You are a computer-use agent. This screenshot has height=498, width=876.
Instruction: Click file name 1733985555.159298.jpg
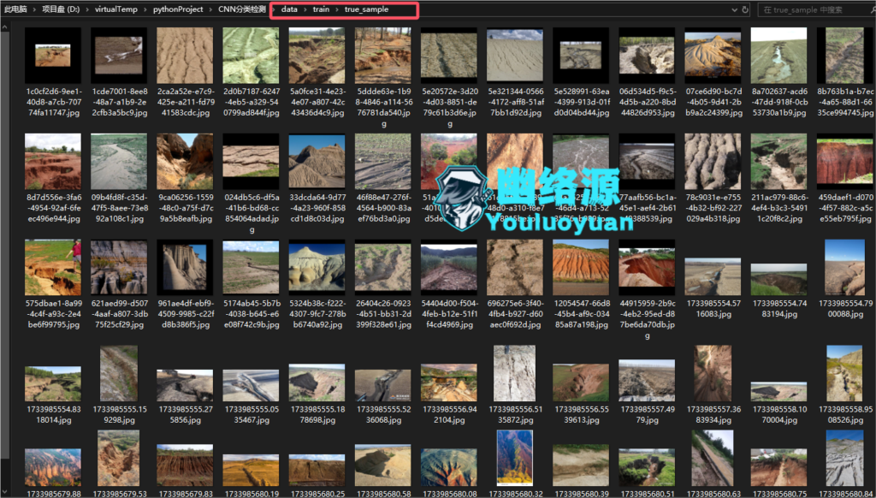point(119,415)
